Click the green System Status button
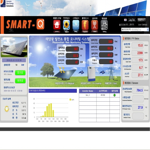This screenshot has width=150, height=150. (20, 81)
